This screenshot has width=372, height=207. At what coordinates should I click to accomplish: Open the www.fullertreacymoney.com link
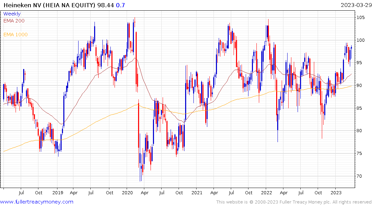pyautogui.click(x=37, y=202)
